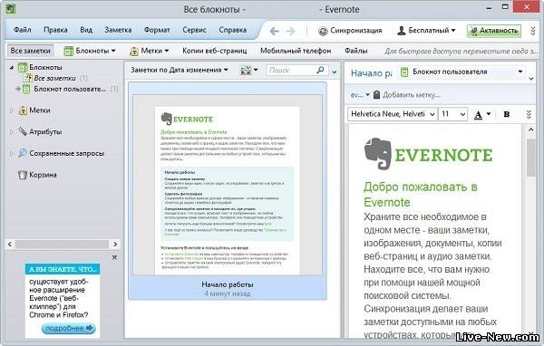Open the Формат menu

(x=157, y=30)
